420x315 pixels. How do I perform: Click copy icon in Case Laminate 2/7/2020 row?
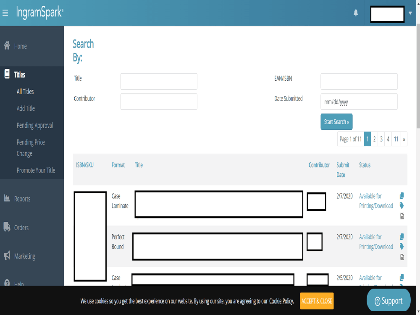(402, 196)
